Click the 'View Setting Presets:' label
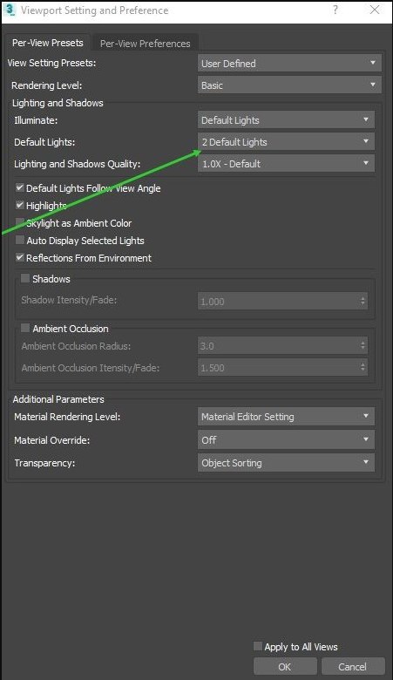 [51, 63]
